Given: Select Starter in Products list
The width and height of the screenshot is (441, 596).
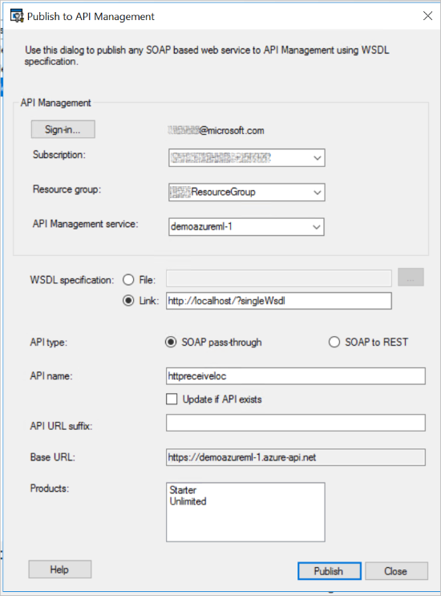Looking at the screenshot, I should 183,490.
